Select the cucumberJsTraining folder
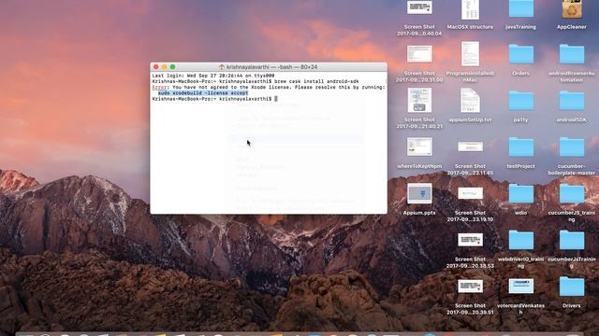599x336 pixels. click(x=572, y=240)
